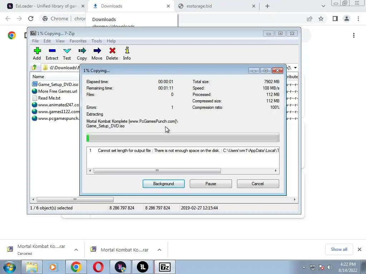Open File Explorer from taskbar
This screenshot has height=274, width=366.
click(x=32, y=267)
